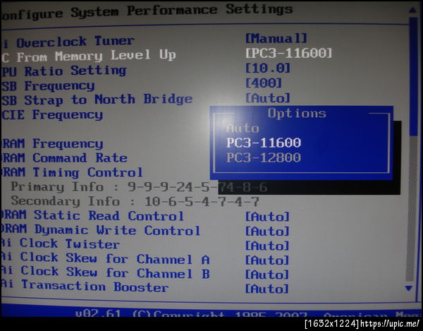Open [Auto] for DRAM Dynamic Write Control
The width and height of the screenshot is (423, 331).
(267, 231)
